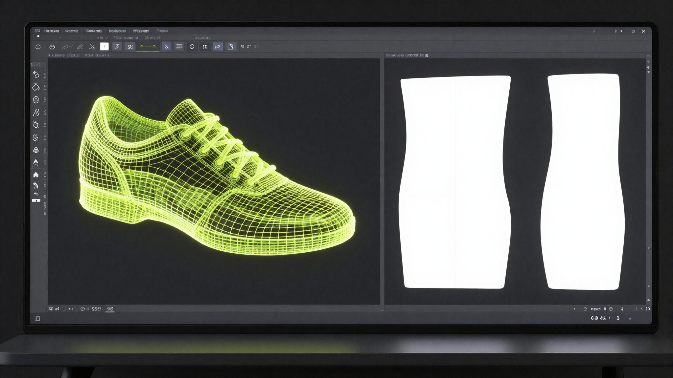Click the small curved arrow above the white swatch bar
The image size is (673, 378).
36,194
